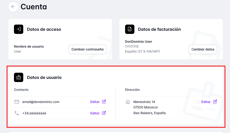230x133 pixels.
Task: Click the house icon beside the address
Action: point(128,102)
